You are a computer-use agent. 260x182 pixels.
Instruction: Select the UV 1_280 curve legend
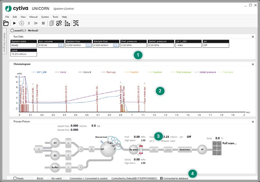tap(39, 72)
